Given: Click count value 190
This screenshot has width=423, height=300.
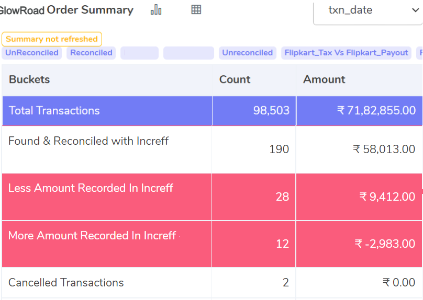Looking at the screenshot, I should coord(279,149).
